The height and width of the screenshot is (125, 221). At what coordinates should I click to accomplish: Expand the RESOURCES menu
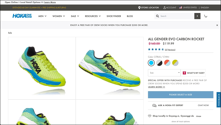tap(93, 16)
